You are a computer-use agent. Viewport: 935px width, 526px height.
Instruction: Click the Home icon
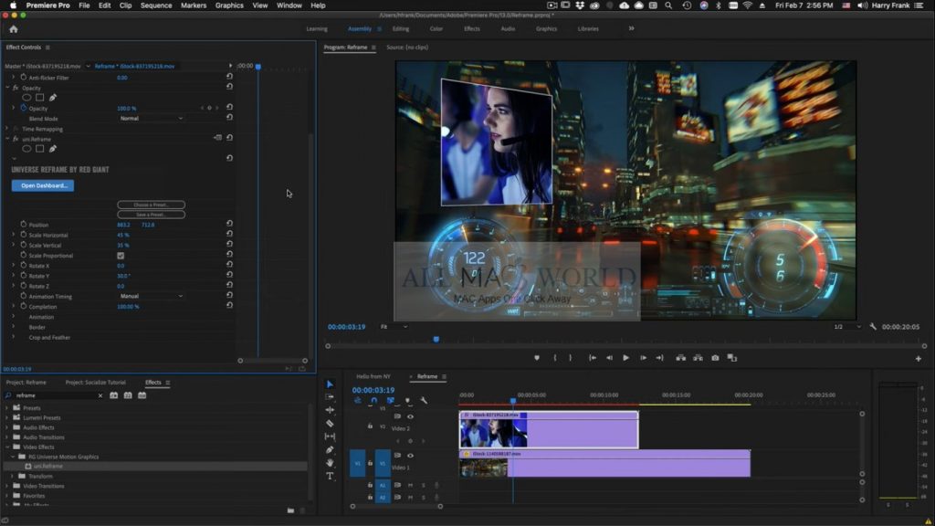point(14,28)
